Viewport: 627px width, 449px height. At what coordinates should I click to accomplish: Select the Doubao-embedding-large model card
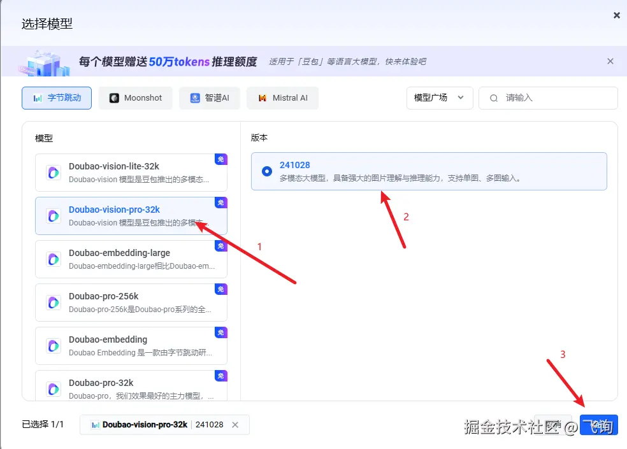131,259
